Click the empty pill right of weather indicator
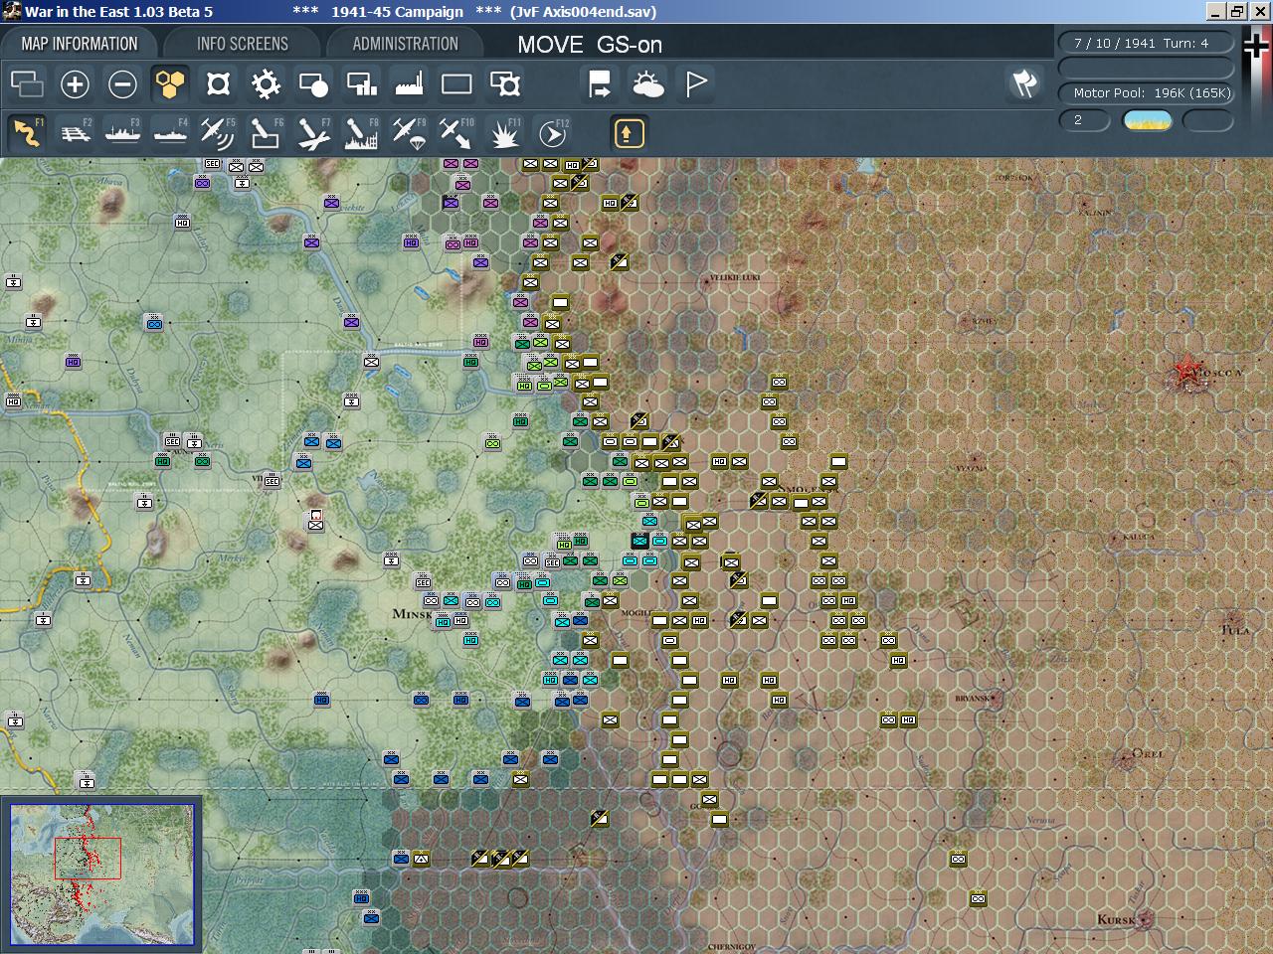 click(x=1207, y=120)
